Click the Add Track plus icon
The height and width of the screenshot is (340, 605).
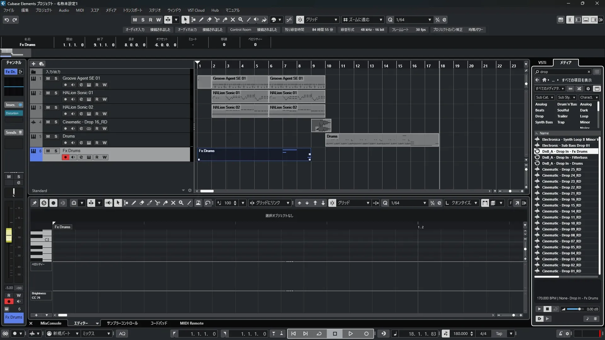click(33, 64)
